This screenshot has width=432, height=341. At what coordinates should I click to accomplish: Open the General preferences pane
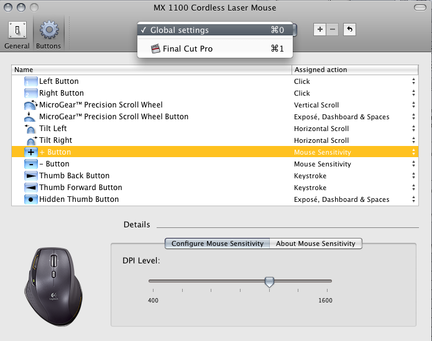point(17,35)
